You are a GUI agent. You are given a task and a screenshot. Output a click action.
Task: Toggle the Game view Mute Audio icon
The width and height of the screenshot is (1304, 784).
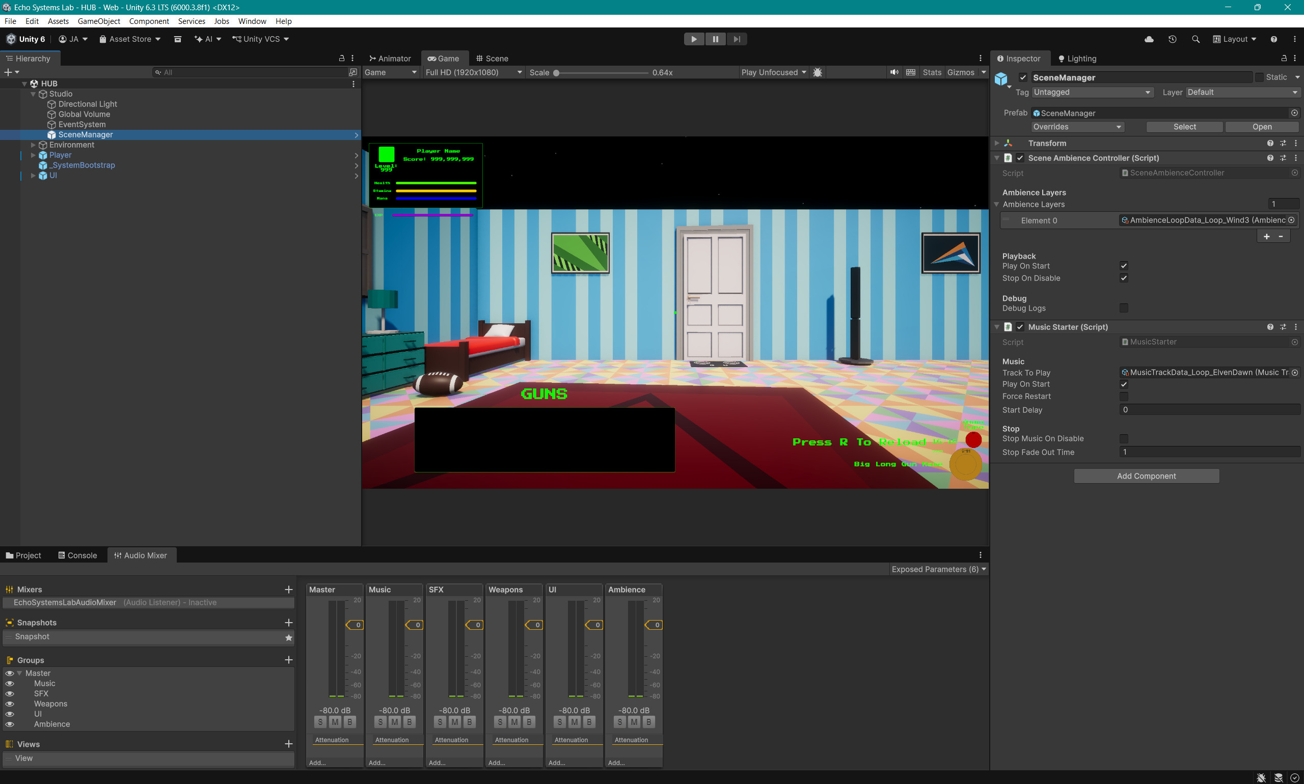[x=894, y=72]
